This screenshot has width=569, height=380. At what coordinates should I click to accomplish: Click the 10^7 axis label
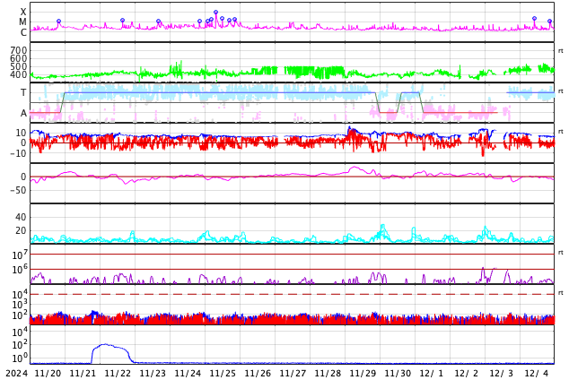[19, 255]
